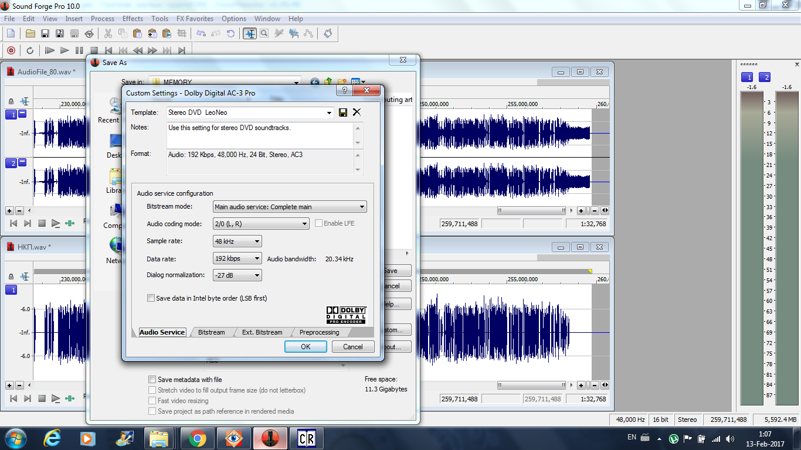Viewport: 801px width, 450px height.
Task: Click Cancel in Custom Settings dialog
Action: [353, 347]
